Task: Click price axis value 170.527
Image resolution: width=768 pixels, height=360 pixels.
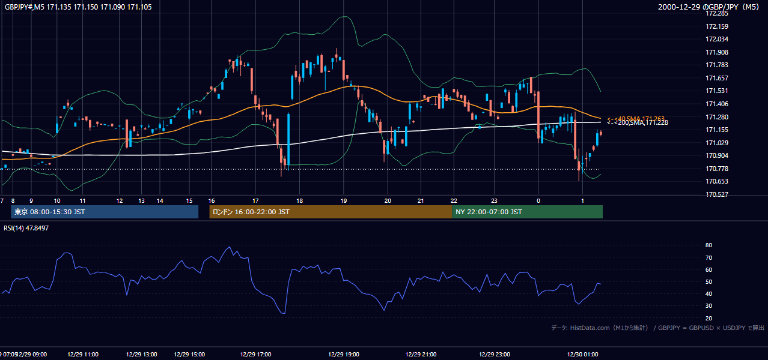Action: [x=718, y=194]
